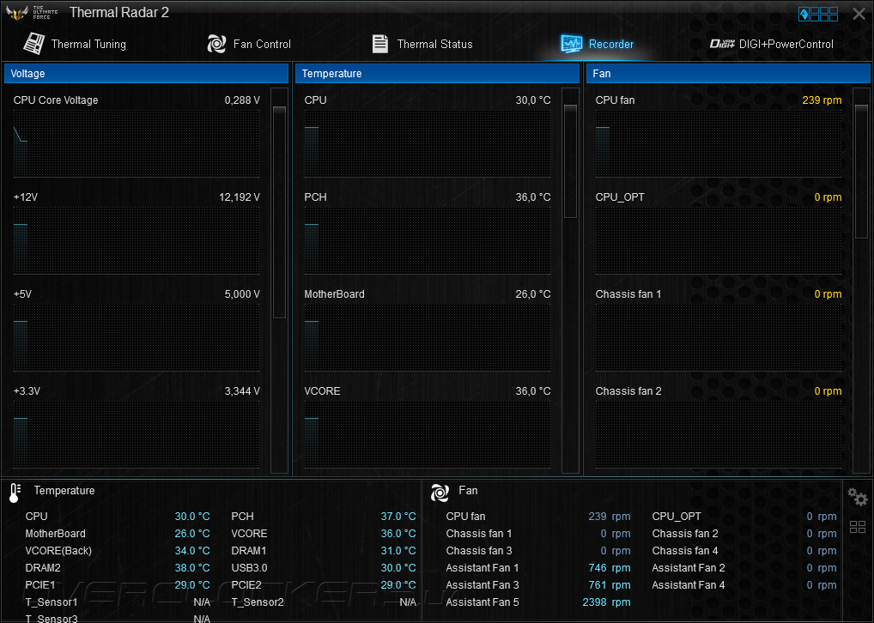
Task: Close the Thermal Radar 2 window
Action: 859,14
